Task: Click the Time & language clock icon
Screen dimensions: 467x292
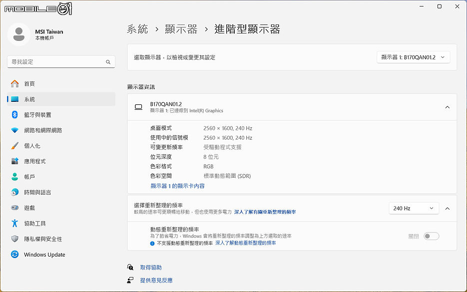Action: pos(14,192)
